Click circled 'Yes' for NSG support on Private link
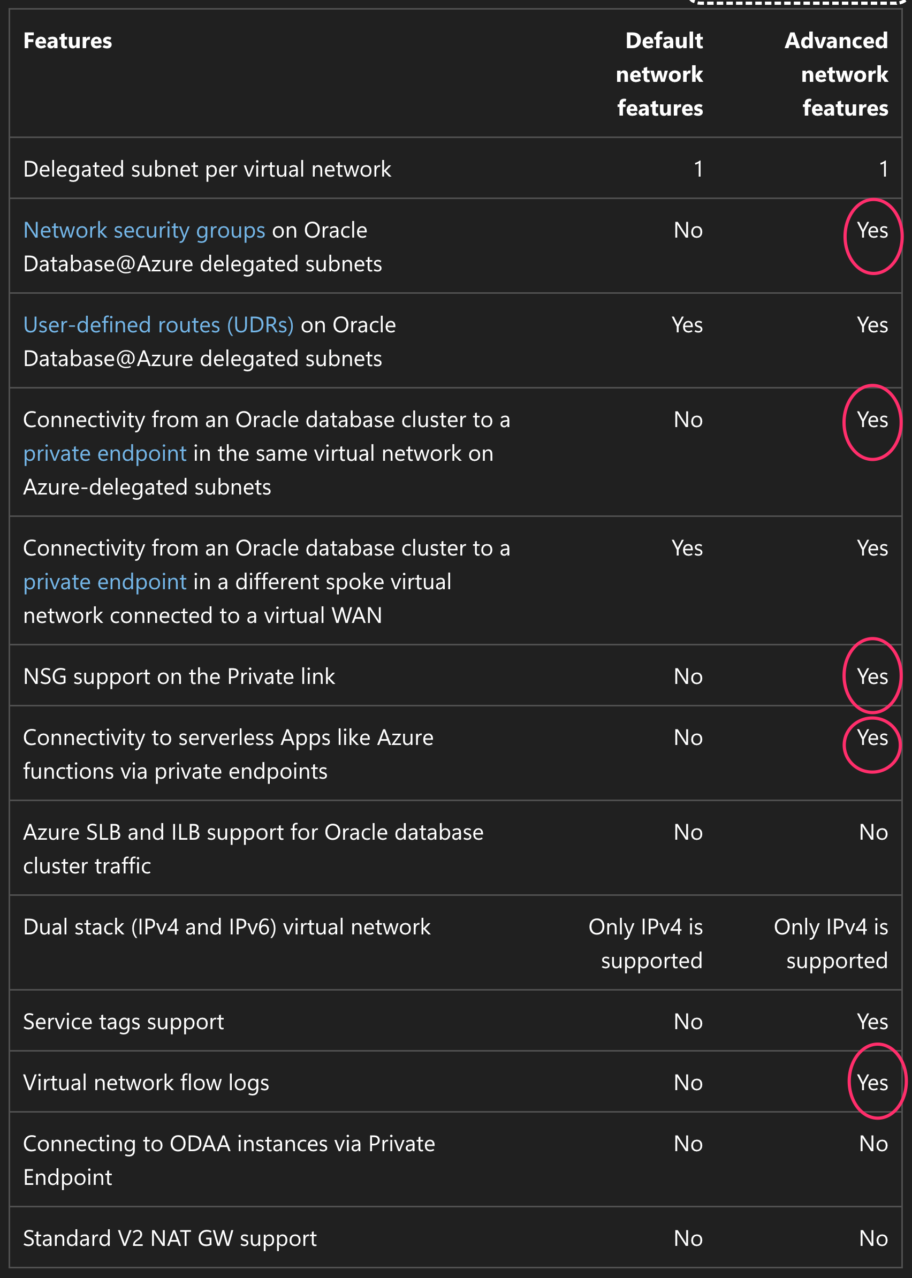The width and height of the screenshot is (912, 1278). tap(872, 676)
